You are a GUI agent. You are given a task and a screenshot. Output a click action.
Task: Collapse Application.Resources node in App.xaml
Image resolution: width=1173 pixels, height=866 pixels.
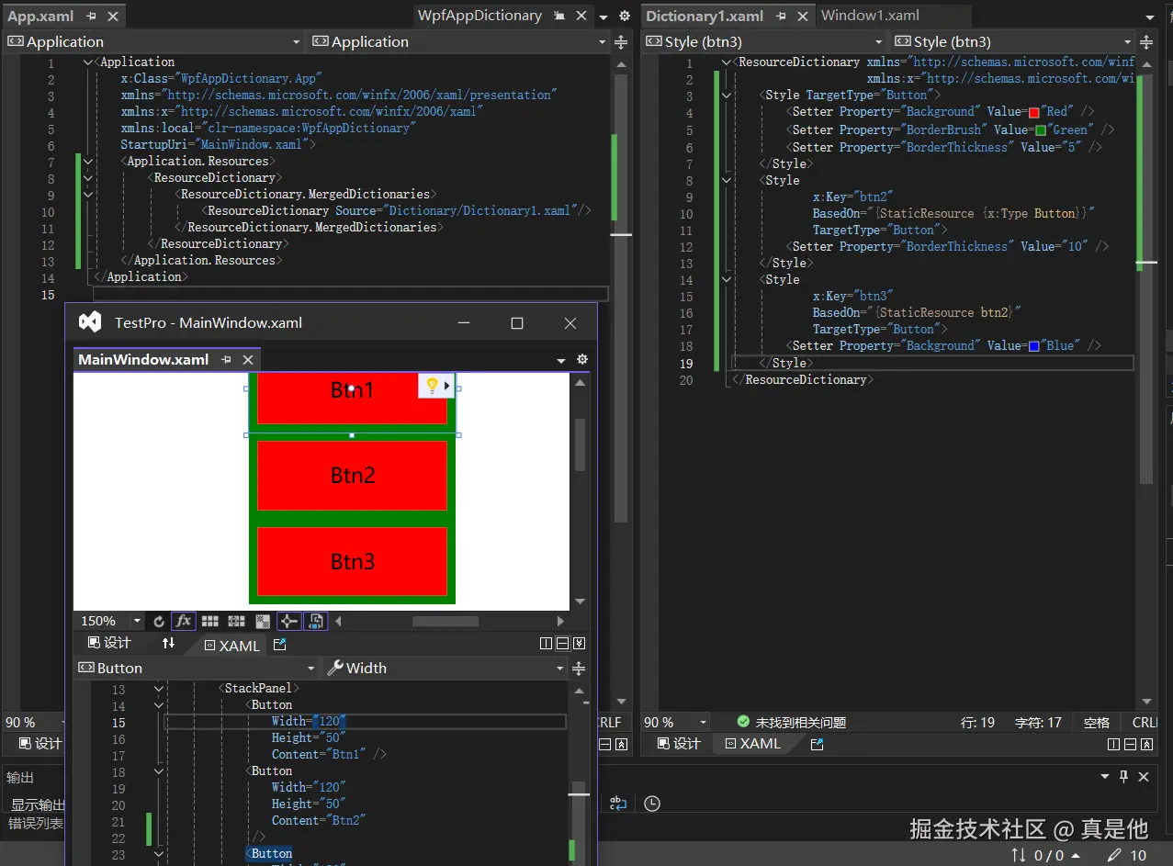88,162
